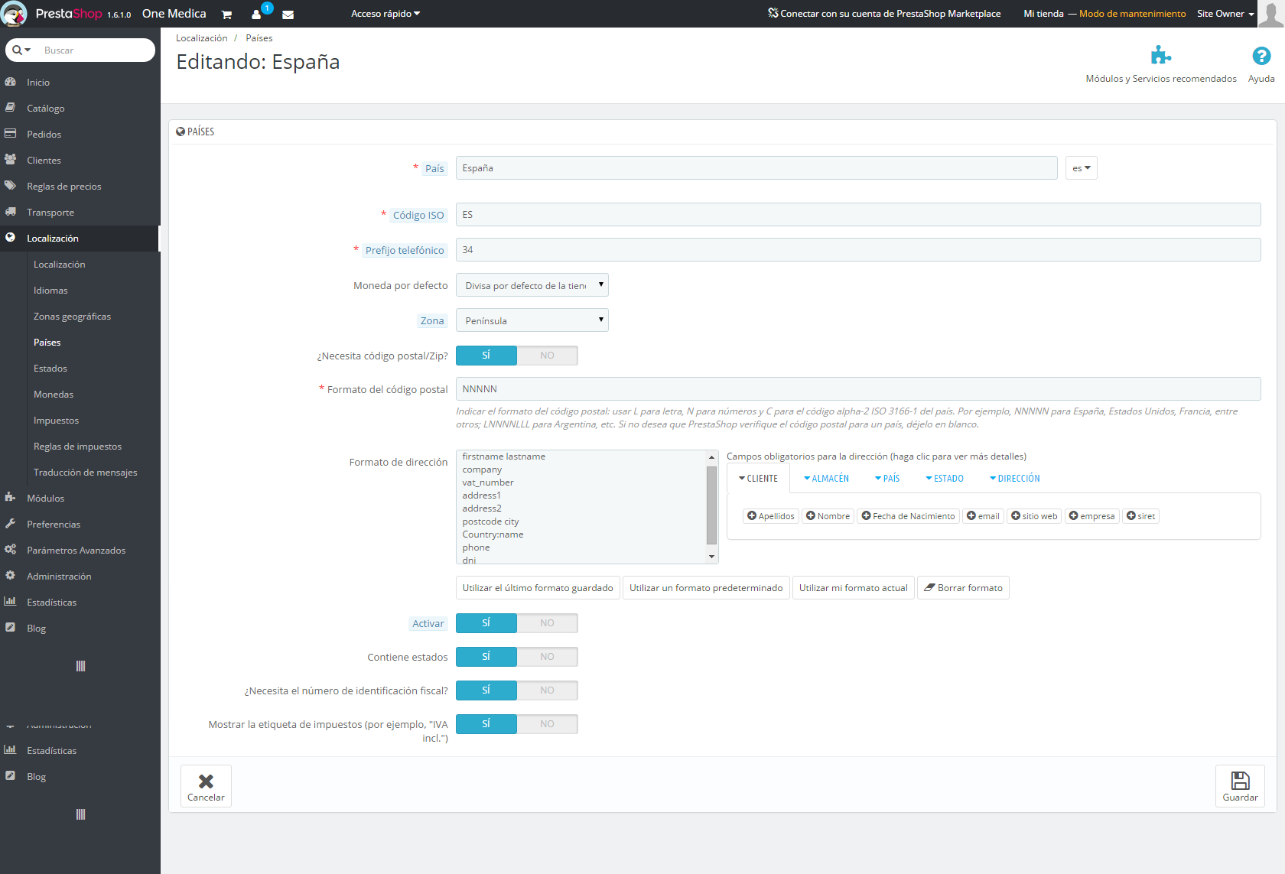Image resolution: width=1285 pixels, height=874 pixels.
Task: Click the Estadísticas bar chart icon
Action: (11, 602)
